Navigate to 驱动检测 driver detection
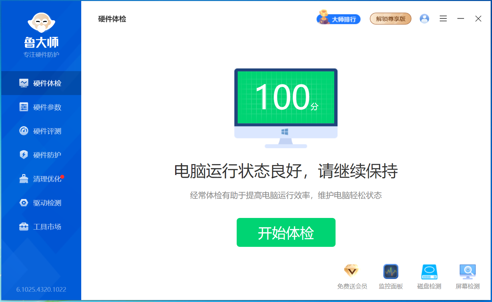 41,203
